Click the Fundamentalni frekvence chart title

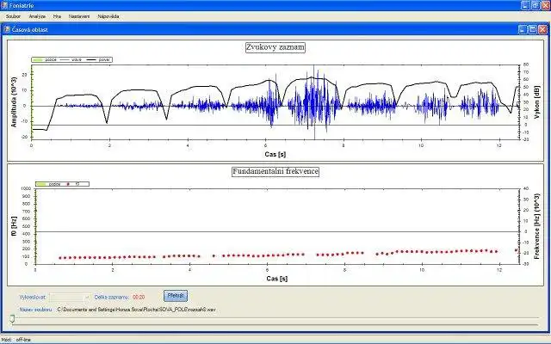coord(274,171)
